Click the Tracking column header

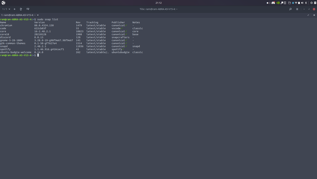(x=92, y=23)
